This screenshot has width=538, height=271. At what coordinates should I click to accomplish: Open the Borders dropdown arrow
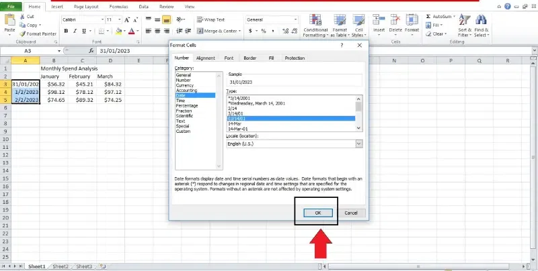point(108,31)
